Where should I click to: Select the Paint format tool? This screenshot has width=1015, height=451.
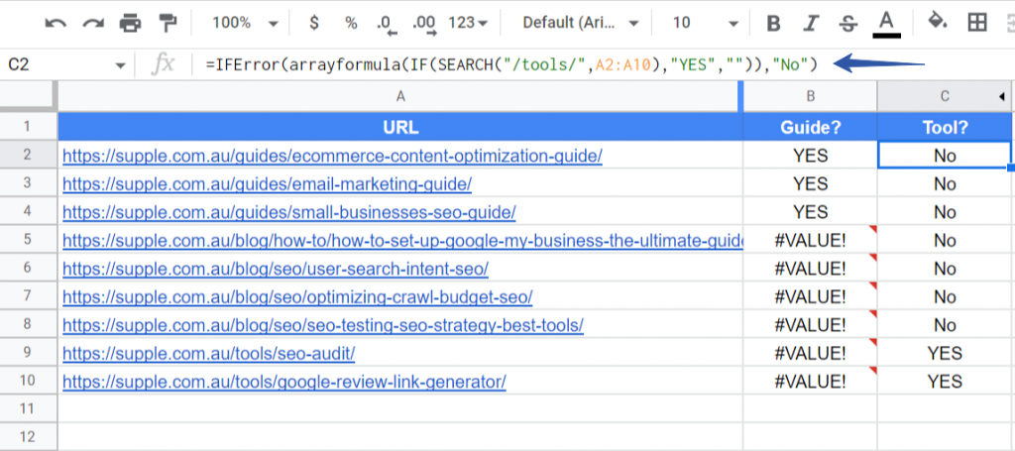(168, 24)
